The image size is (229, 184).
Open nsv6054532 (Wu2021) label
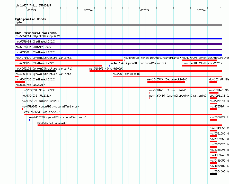(36, 96)
